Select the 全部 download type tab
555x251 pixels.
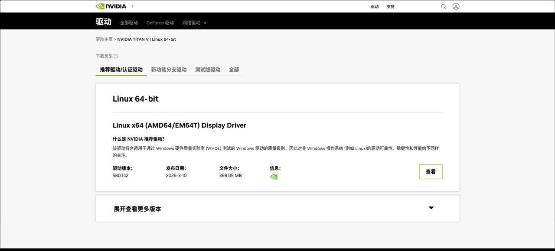click(234, 70)
